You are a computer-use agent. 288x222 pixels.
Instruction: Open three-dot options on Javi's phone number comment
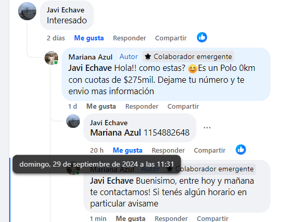(207, 128)
